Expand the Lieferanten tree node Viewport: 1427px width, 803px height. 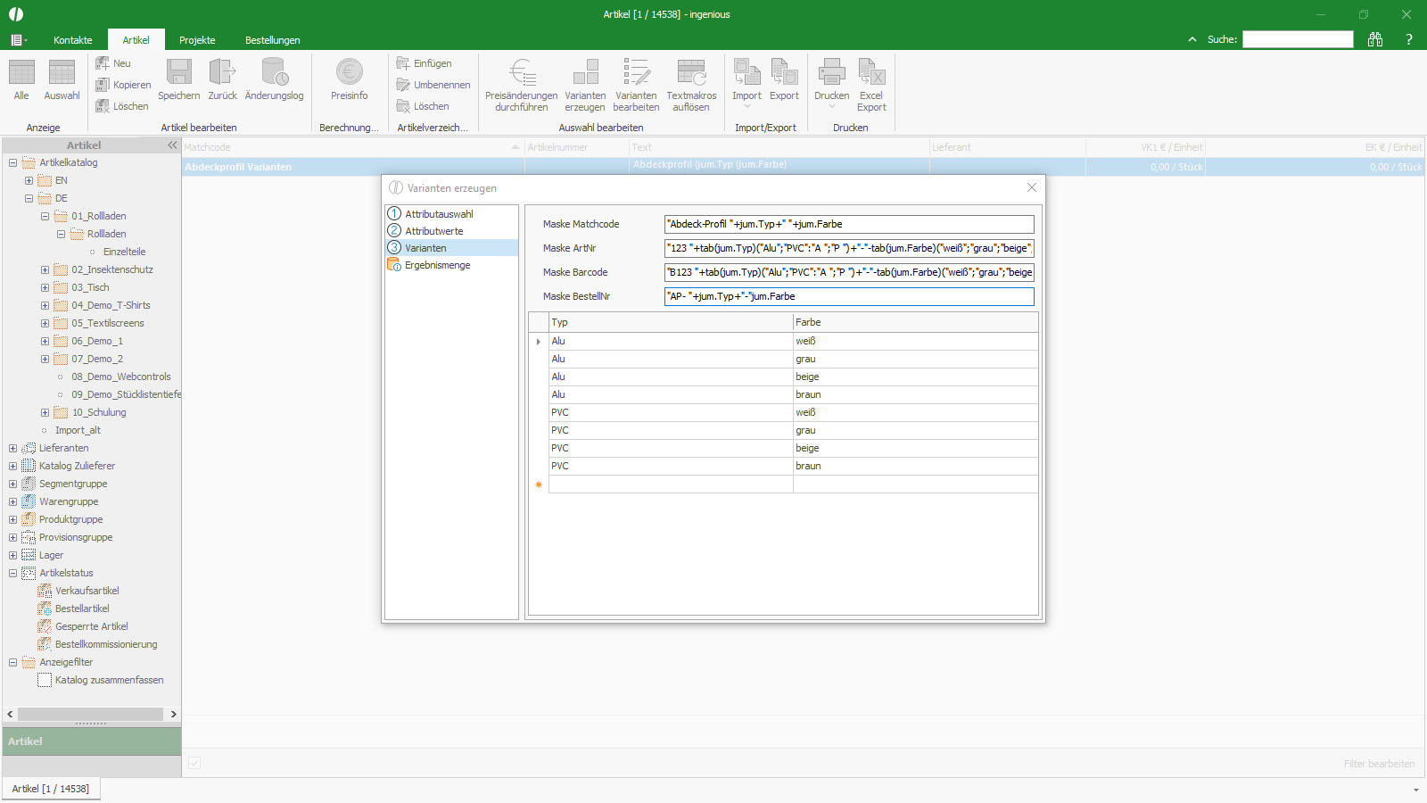point(12,448)
